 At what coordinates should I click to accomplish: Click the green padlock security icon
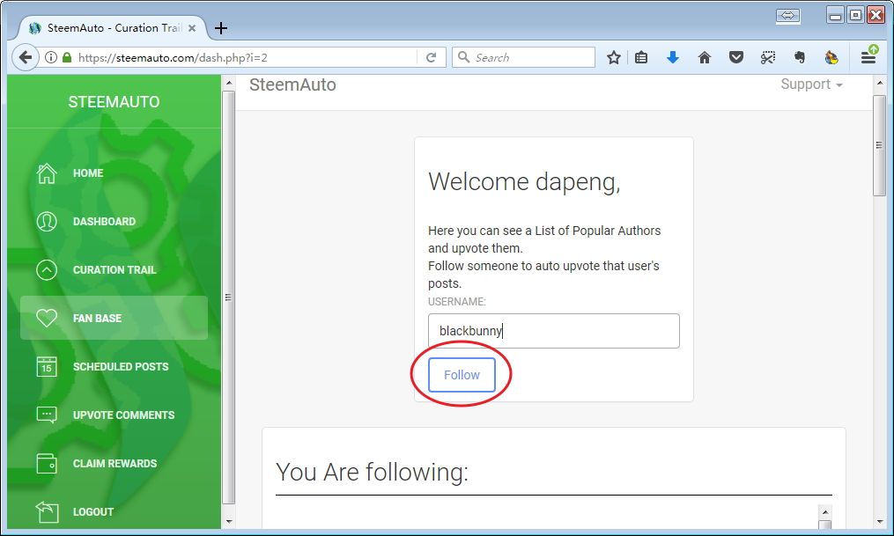coord(67,57)
